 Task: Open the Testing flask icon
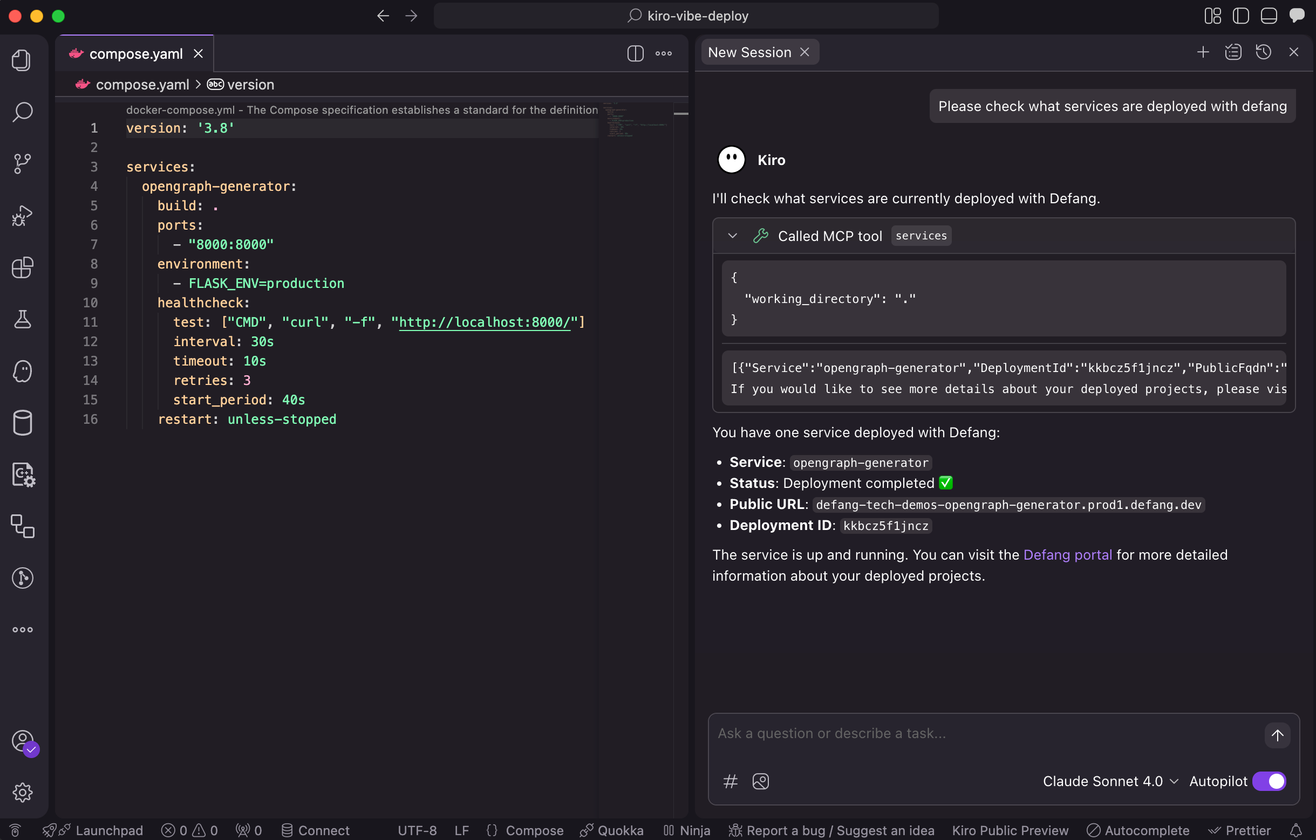[x=22, y=319]
